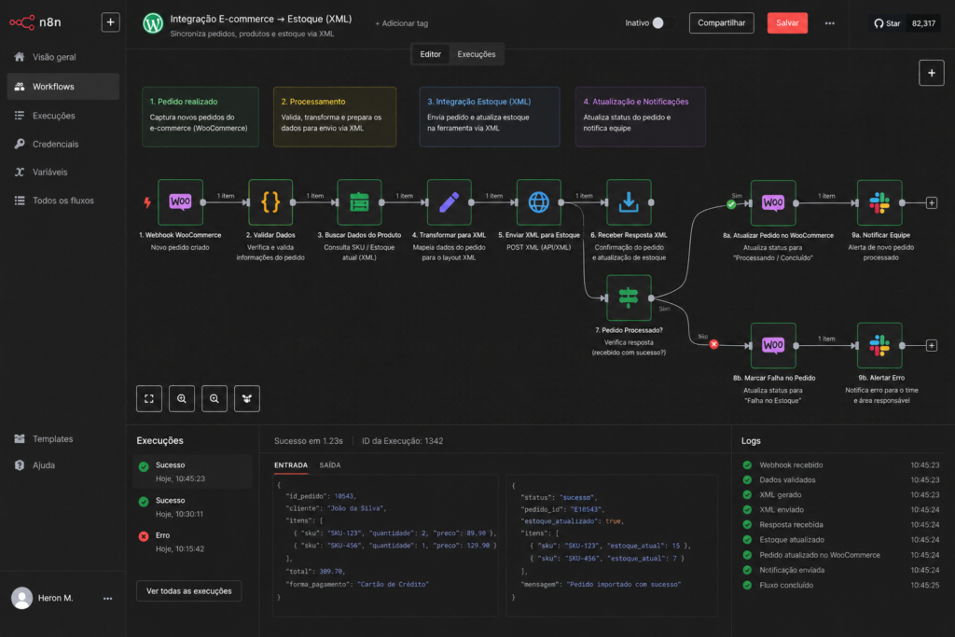Open the user options ellipsis menu
The image size is (955, 637).
(108, 598)
